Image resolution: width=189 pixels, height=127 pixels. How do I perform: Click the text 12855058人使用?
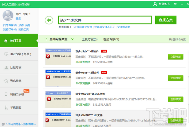coord(103,62)
